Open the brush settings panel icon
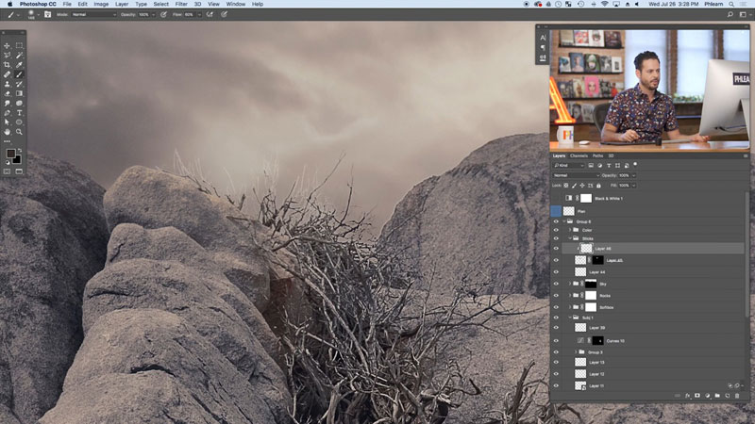 click(48, 14)
